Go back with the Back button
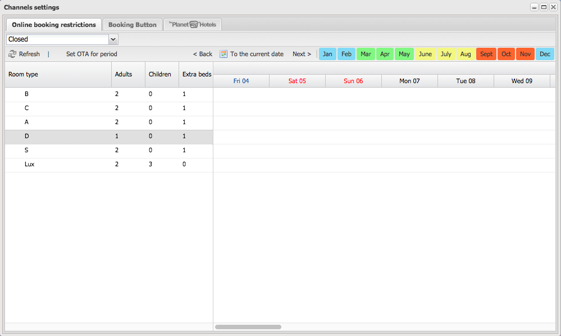This screenshot has height=336, width=561. (x=202, y=54)
